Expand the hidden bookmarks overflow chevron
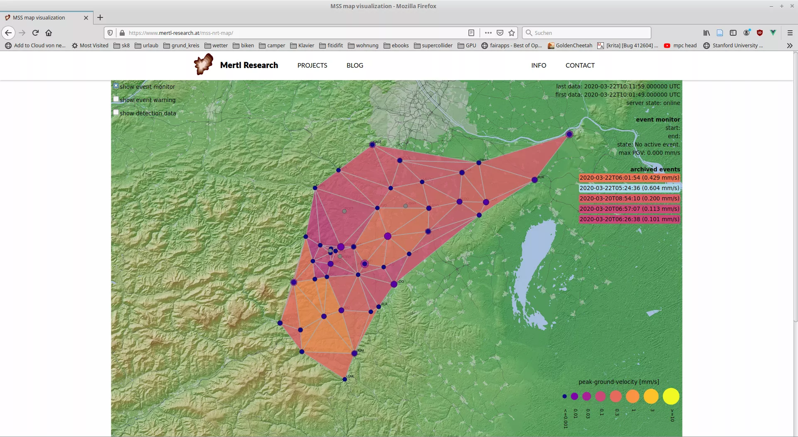 (790, 46)
